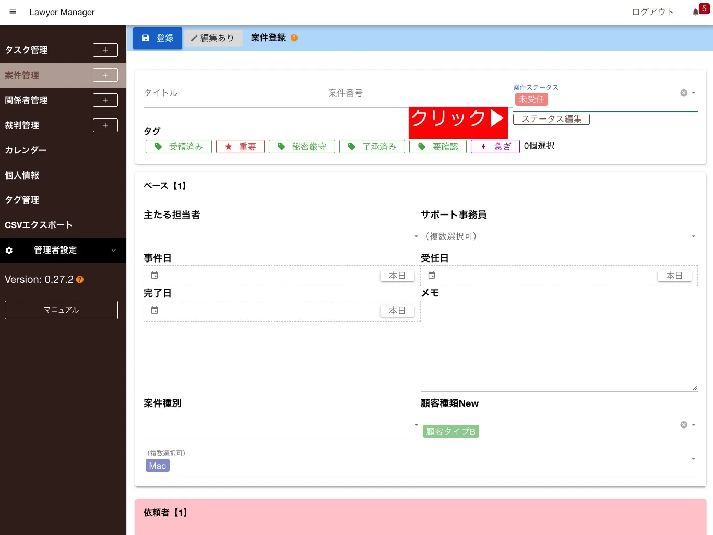Add a new task with the タスク管理 plus button
713x535 pixels.
(105, 50)
